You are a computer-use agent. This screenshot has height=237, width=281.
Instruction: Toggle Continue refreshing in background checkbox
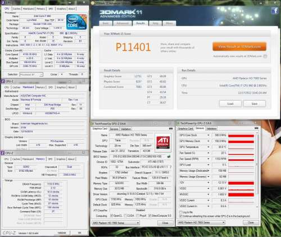[x=180, y=216]
